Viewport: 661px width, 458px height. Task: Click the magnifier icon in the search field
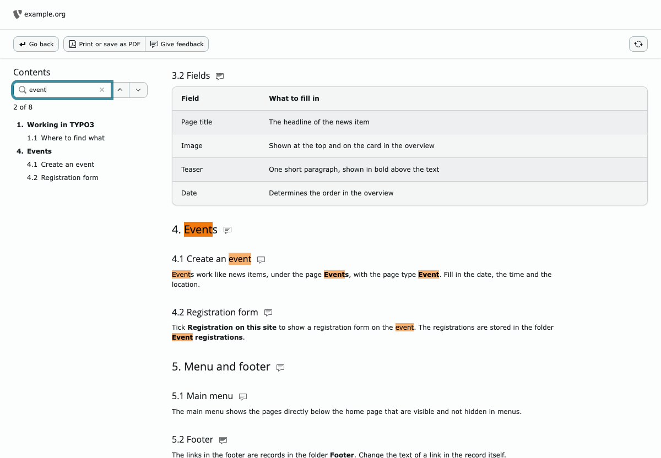23,90
